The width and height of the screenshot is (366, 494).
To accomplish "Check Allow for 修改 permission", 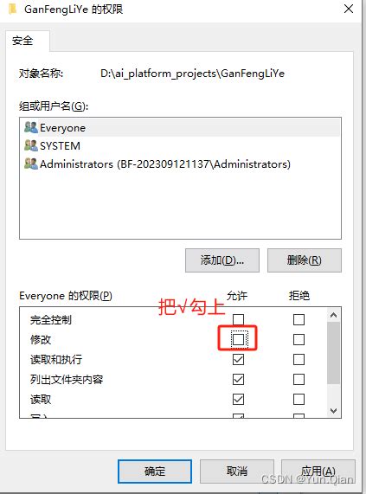I will coord(238,340).
